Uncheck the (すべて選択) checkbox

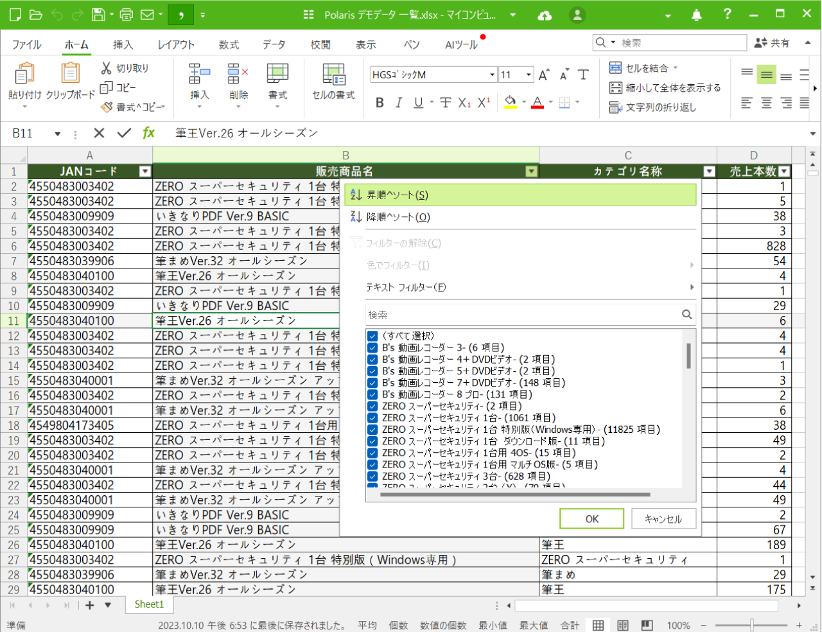[372, 336]
